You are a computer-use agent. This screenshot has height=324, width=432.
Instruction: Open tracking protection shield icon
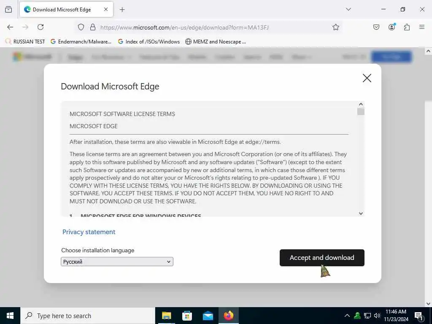click(x=81, y=27)
